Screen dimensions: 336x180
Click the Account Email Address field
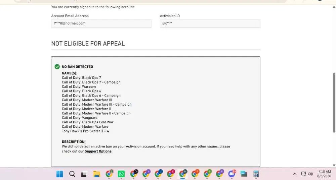[101, 23]
